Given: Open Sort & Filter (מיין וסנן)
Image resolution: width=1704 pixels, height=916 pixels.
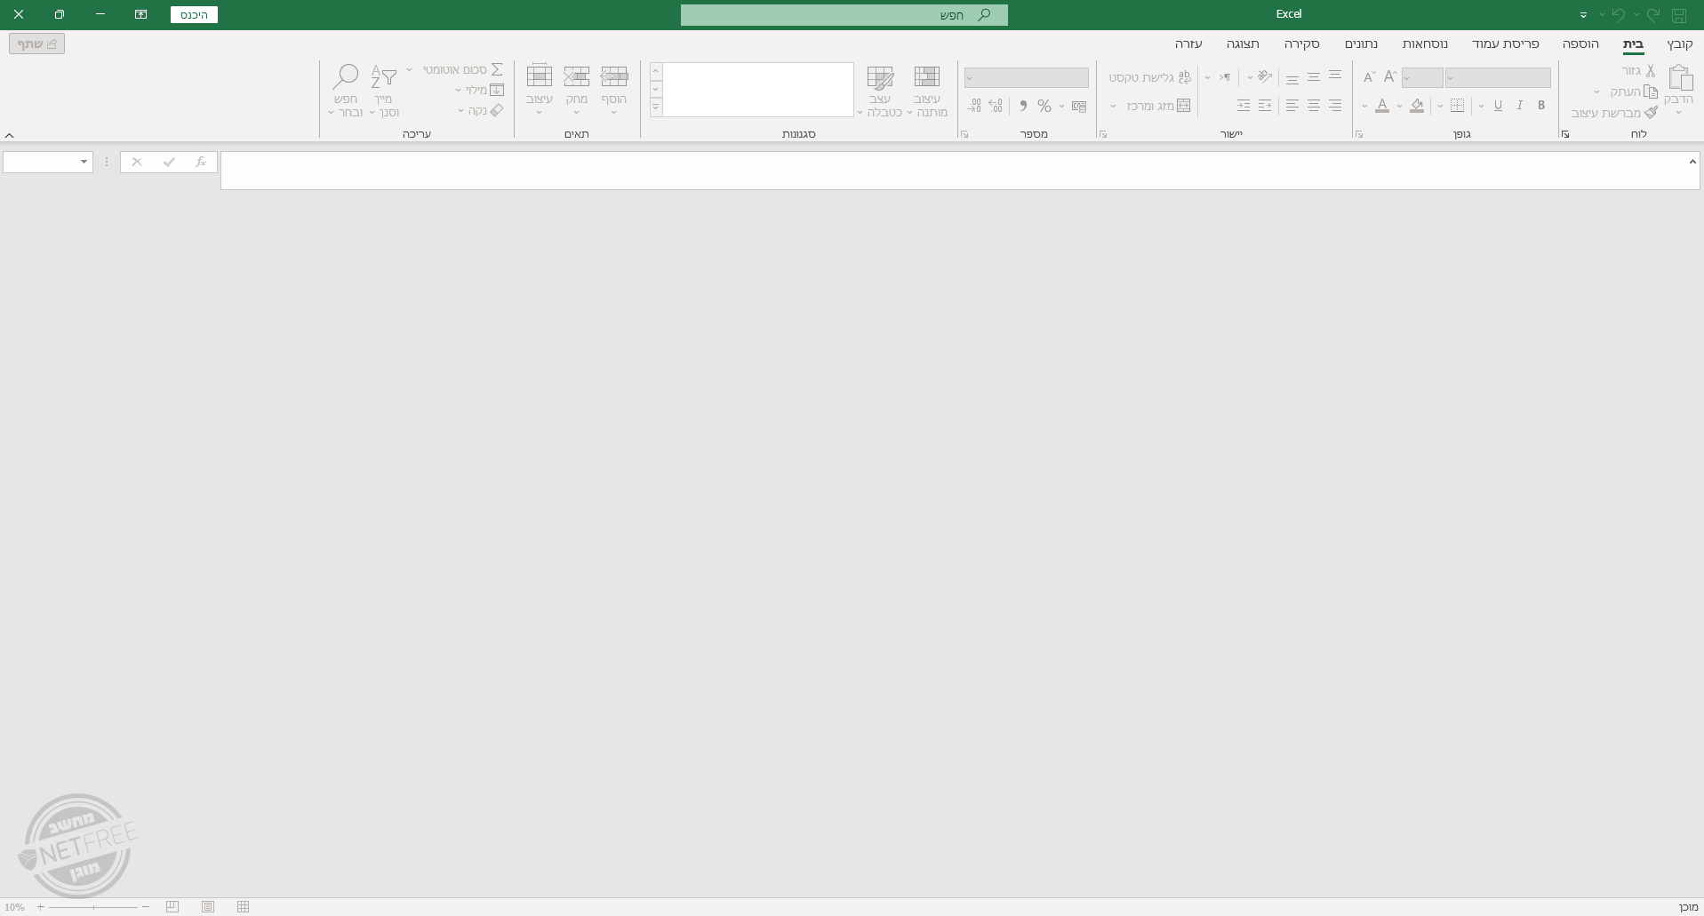Looking at the screenshot, I should [384, 91].
